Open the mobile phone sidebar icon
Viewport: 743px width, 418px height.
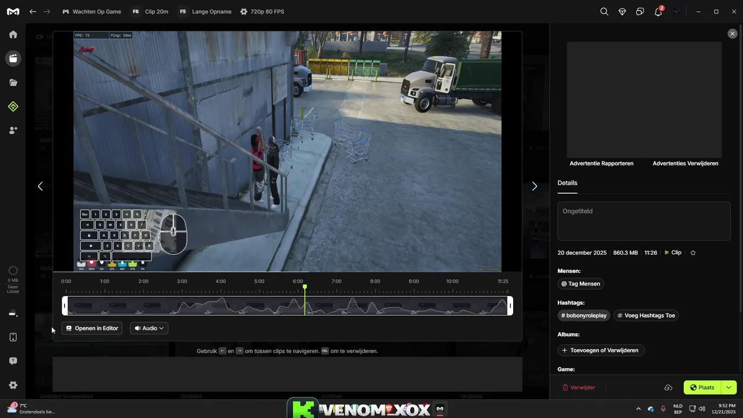[13, 337]
